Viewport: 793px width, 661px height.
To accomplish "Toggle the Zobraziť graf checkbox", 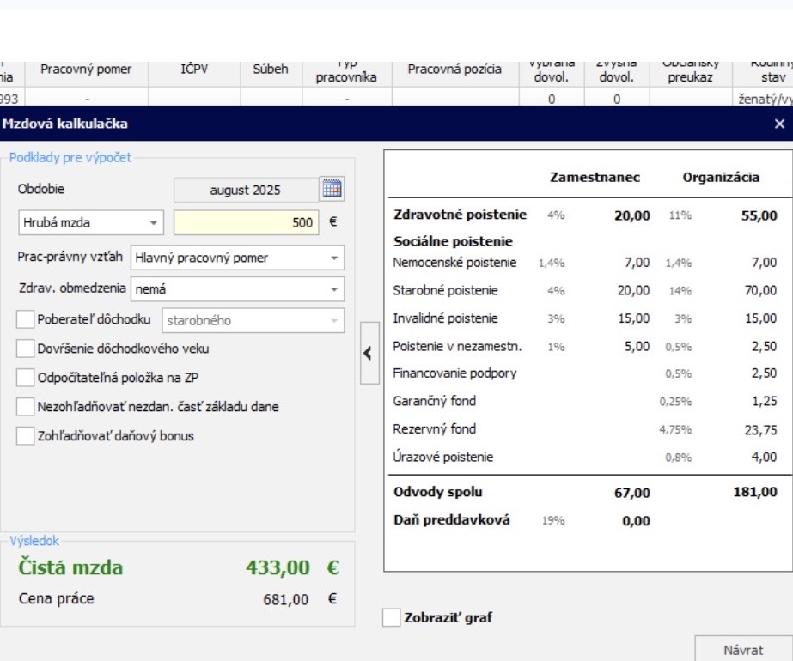I will pyautogui.click(x=391, y=617).
